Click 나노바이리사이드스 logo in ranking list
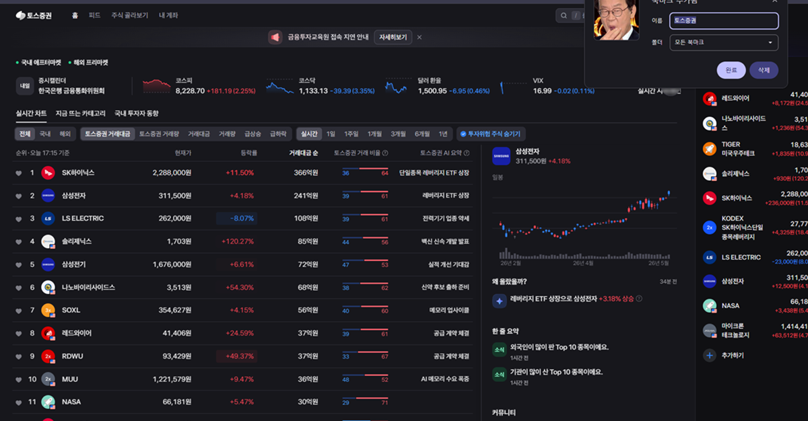Screen dimensions: 808x421 tap(48, 287)
